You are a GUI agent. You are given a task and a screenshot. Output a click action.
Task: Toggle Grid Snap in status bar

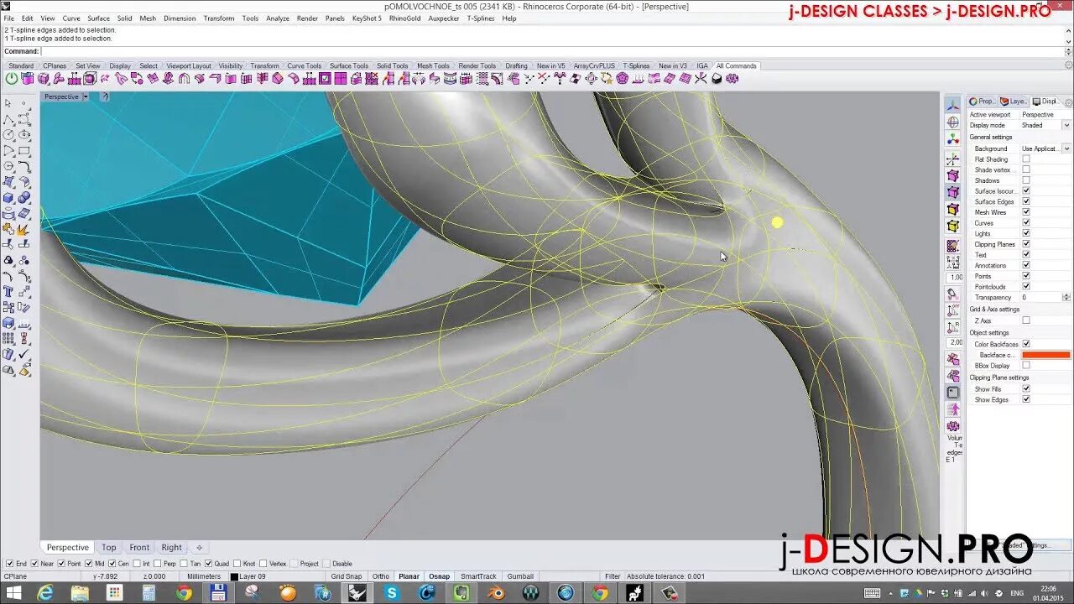click(347, 576)
